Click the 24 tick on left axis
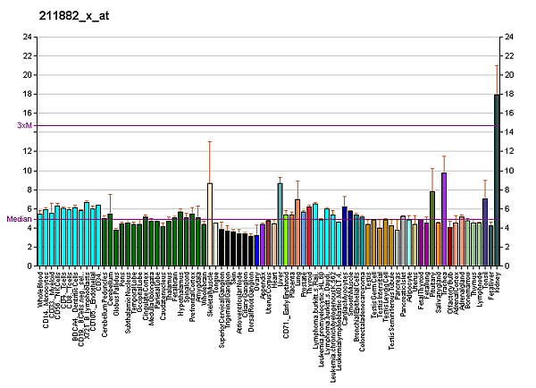This screenshot has width=536, height=388. click(29, 37)
